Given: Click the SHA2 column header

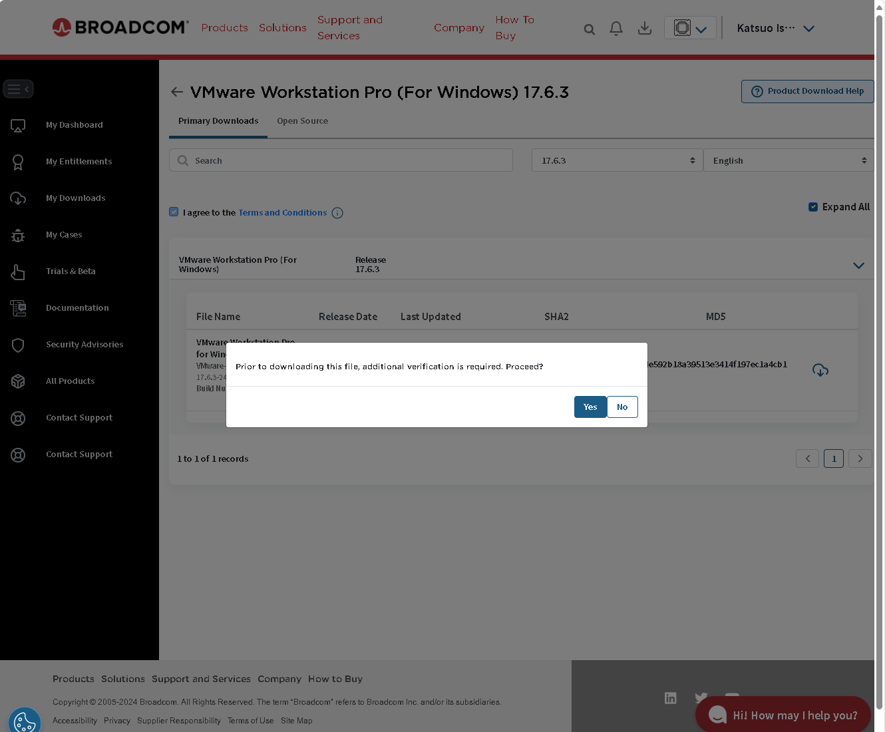Looking at the screenshot, I should tap(556, 317).
